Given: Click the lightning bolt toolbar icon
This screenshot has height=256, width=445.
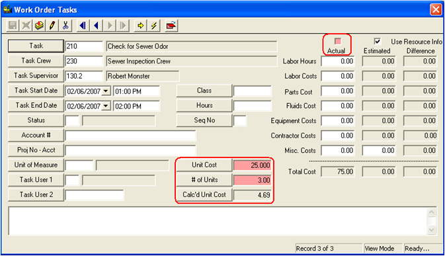Looking at the screenshot, I should click(153, 26).
